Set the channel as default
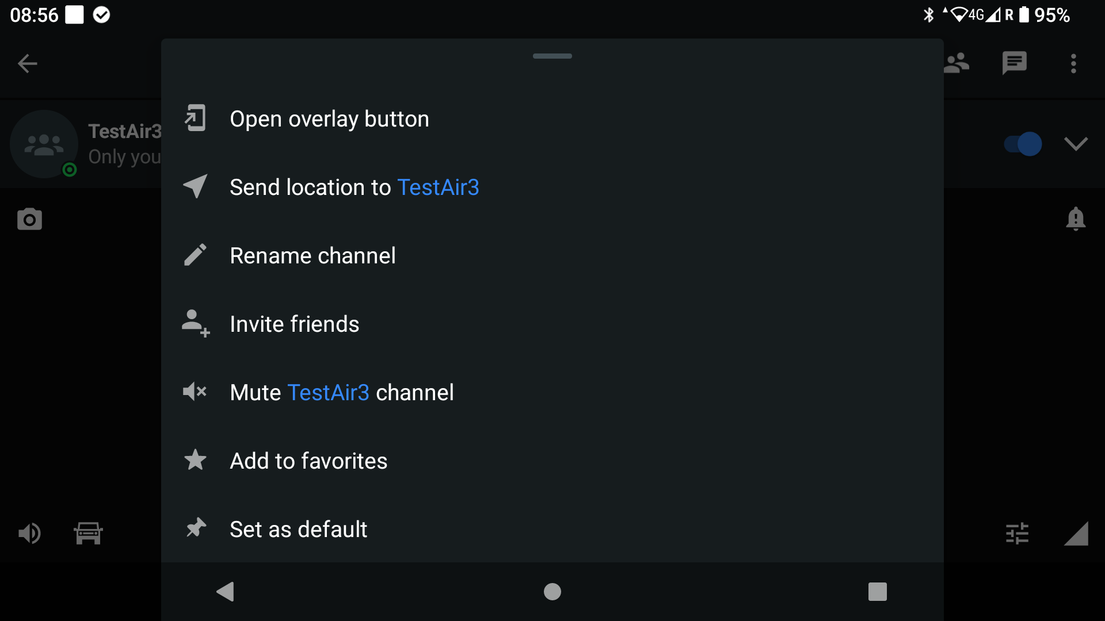The width and height of the screenshot is (1105, 621). [x=552, y=530]
